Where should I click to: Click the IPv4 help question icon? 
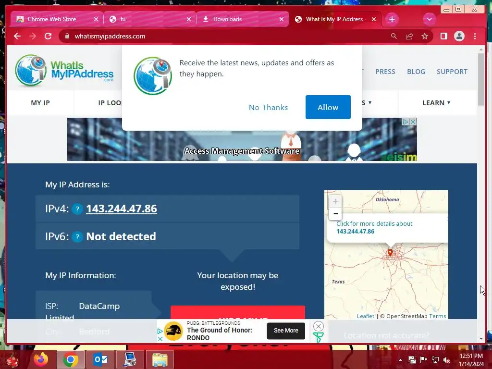point(77,209)
